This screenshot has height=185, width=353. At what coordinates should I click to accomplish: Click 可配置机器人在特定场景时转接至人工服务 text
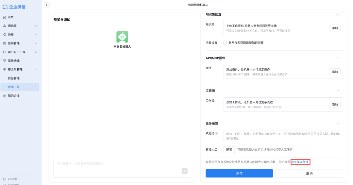point(265,150)
